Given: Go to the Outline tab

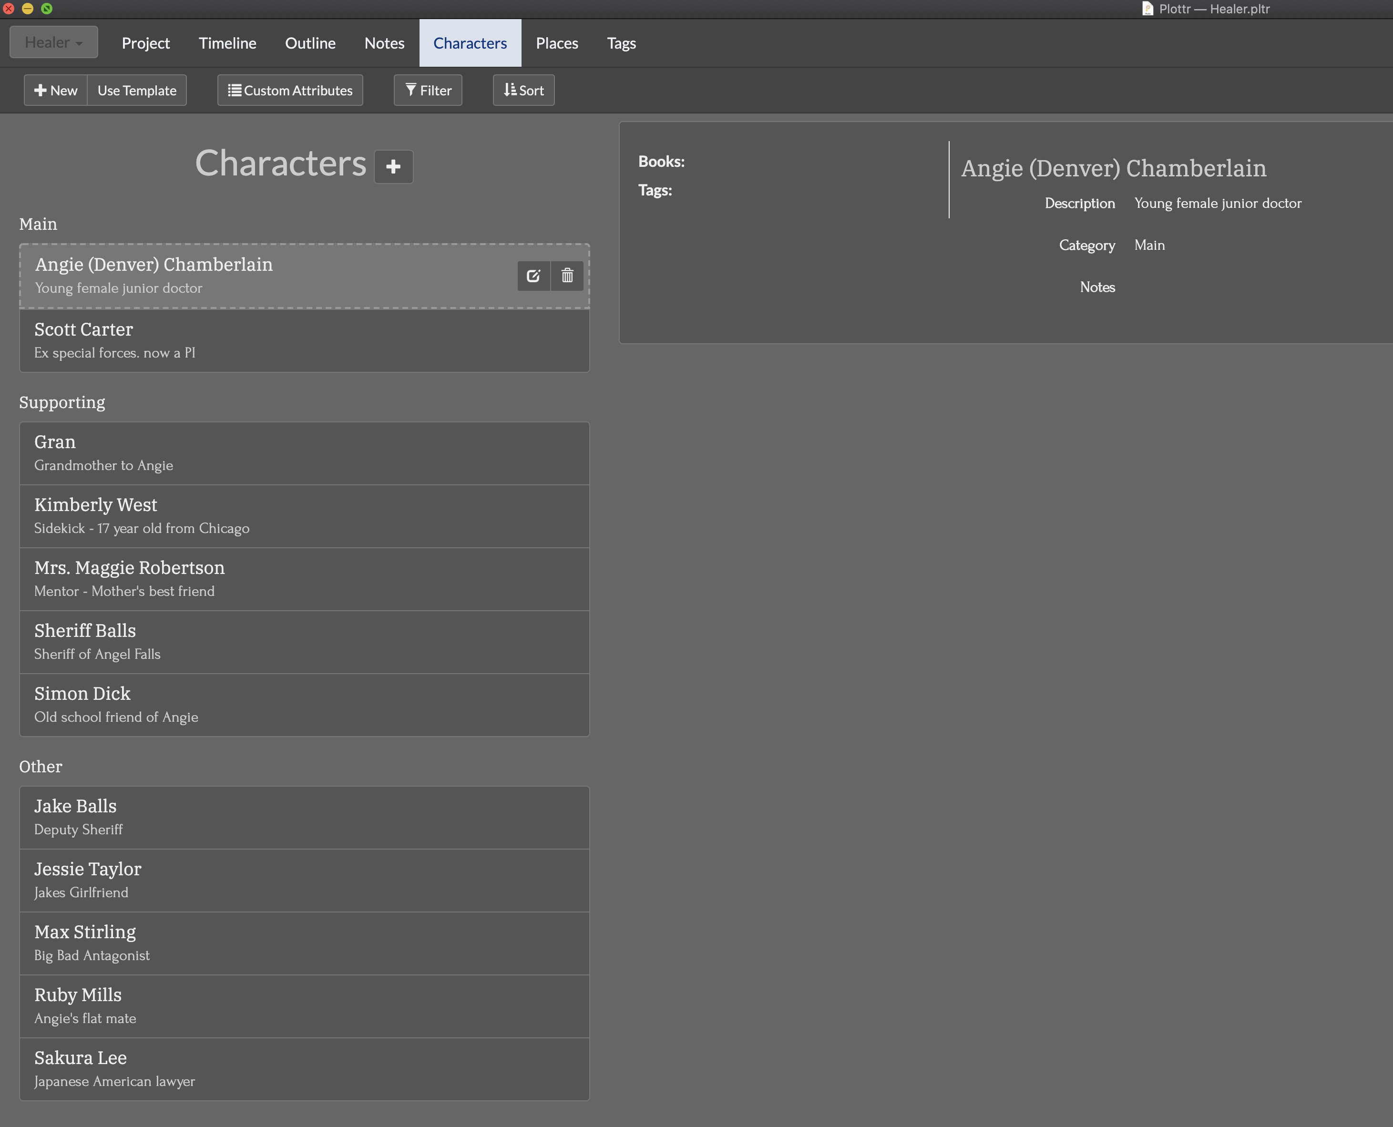Looking at the screenshot, I should click(x=310, y=43).
